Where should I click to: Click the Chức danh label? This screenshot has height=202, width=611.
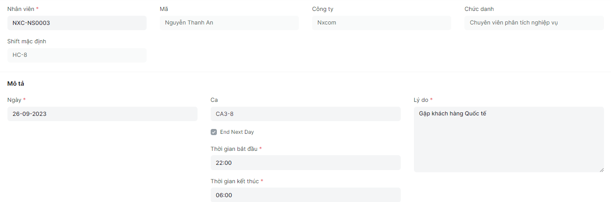point(479,9)
